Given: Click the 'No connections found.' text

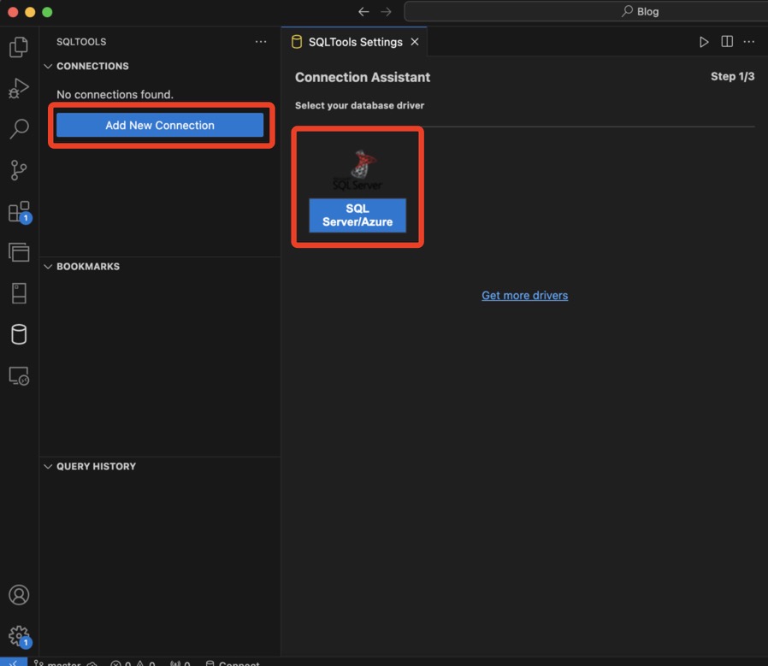Looking at the screenshot, I should pos(115,95).
